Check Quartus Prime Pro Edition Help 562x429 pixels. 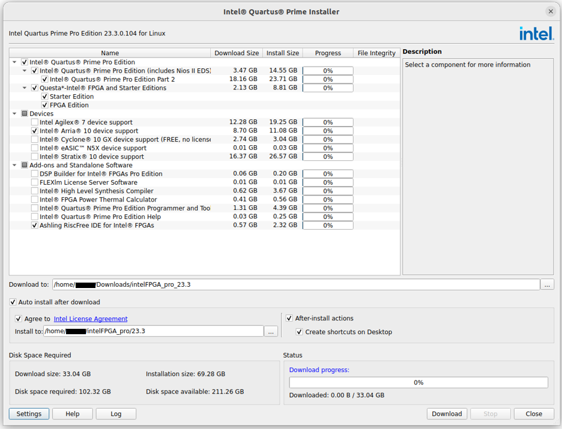click(34, 217)
